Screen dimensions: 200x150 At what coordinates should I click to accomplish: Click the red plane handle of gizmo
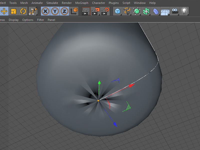point(108,103)
